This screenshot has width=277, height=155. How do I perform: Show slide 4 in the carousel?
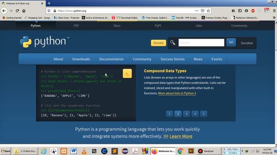pos(195,114)
